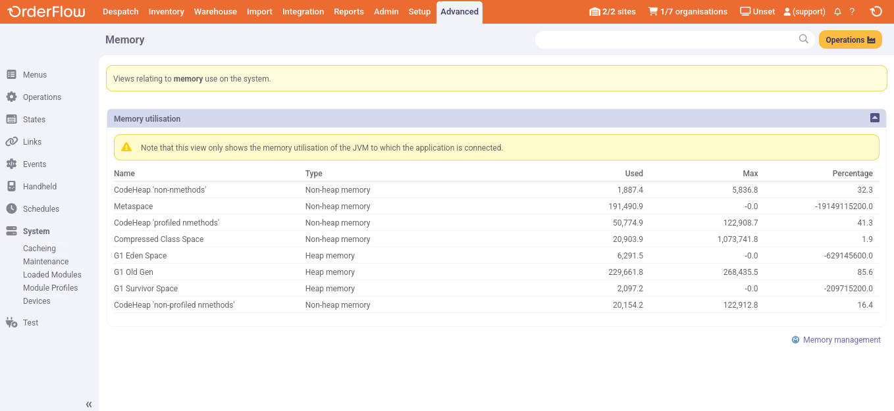The height and width of the screenshot is (411, 894).
Task: Collapse the Memory utilisation panel
Action: [874, 118]
